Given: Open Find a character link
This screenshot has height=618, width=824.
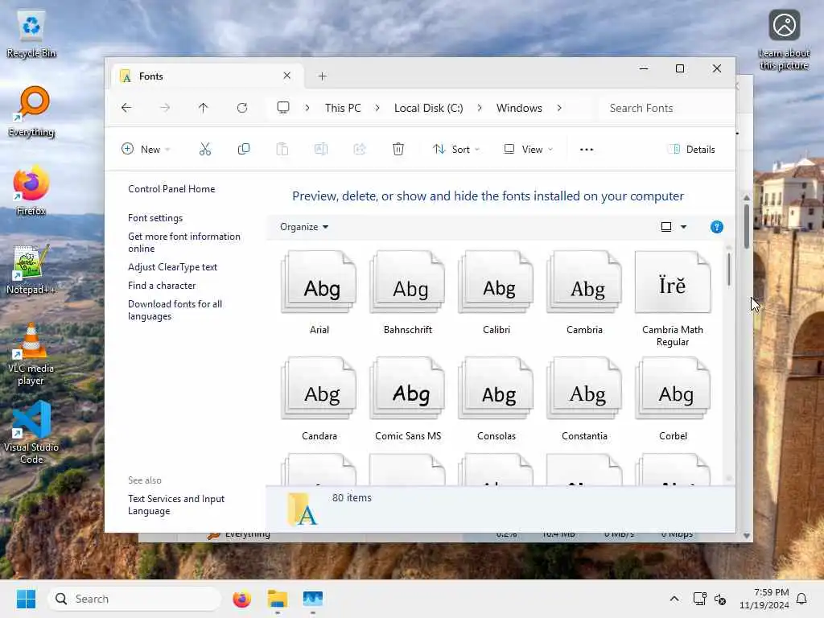Looking at the screenshot, I should tap(162, 286).
